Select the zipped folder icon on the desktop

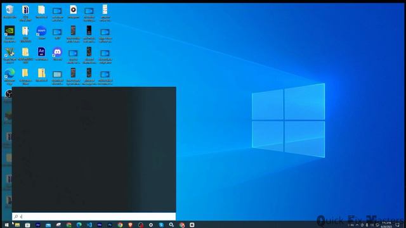coord(41,75)
